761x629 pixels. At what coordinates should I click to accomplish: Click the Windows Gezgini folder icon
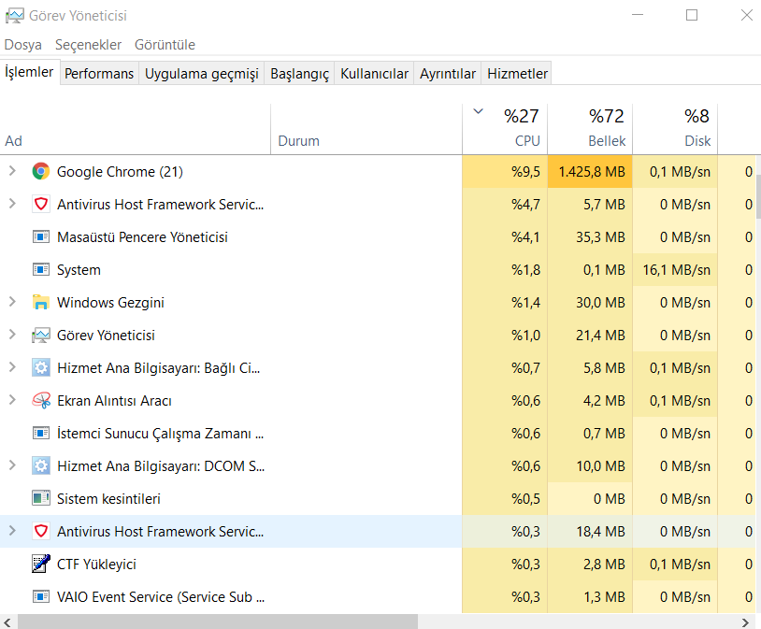[x=41, y=302]
